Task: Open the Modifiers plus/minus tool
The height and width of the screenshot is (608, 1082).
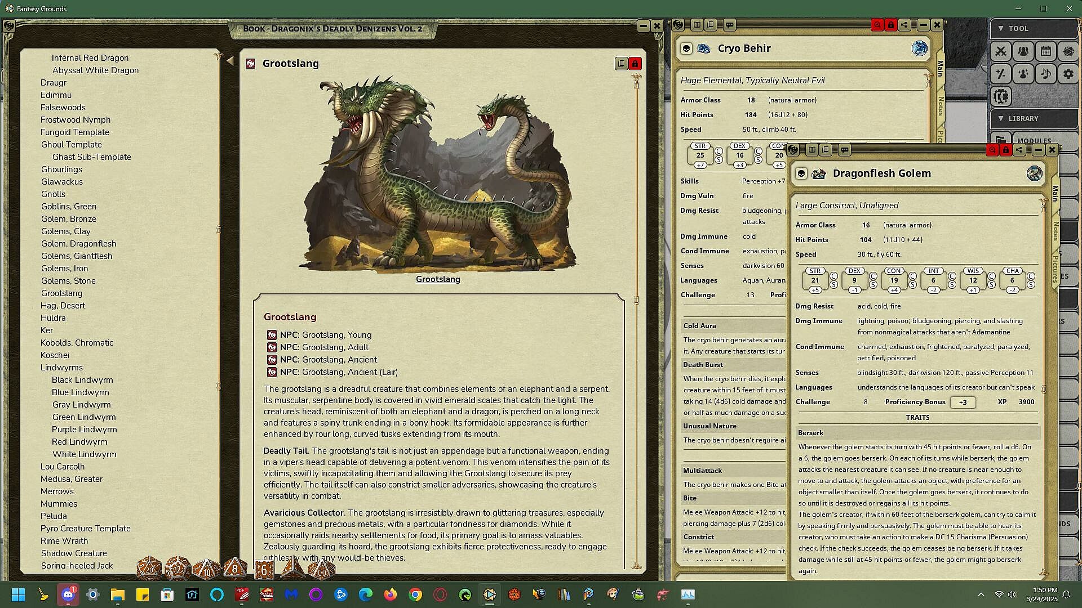Action: coord(1001,74)
